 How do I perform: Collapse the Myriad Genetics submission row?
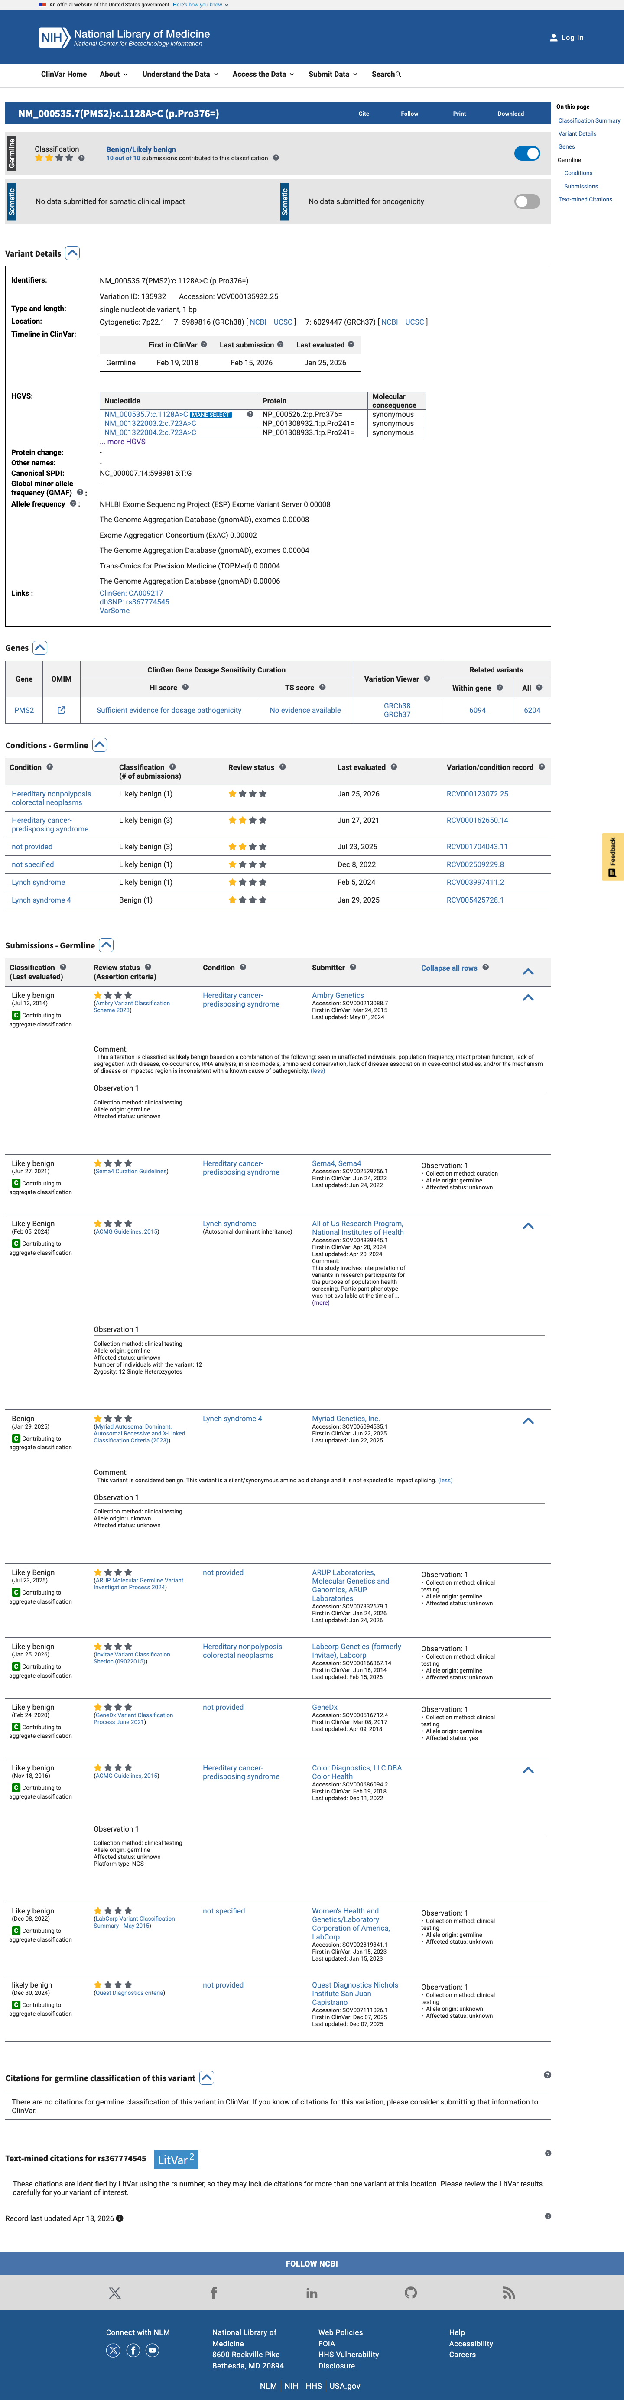[528, 1421]
